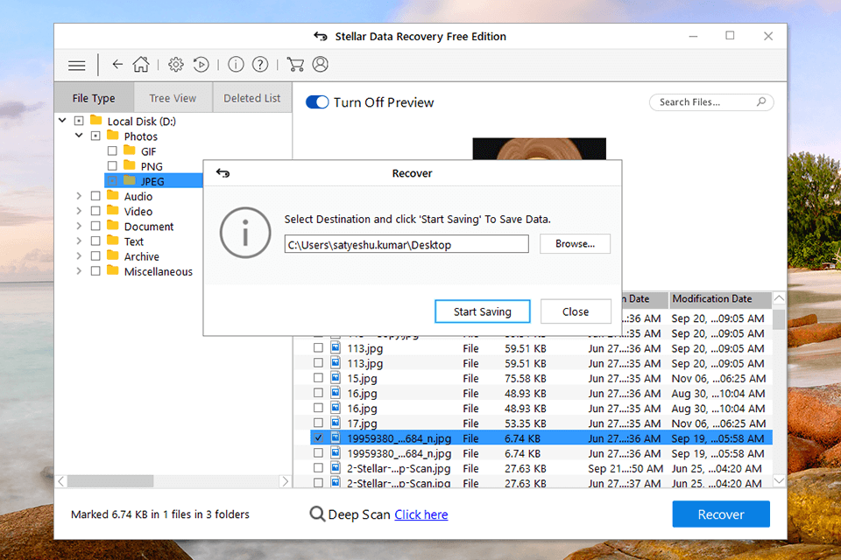The height and width of the screenshot is (560, 841).
Task: Open the user account icon
Action: tap(320, 65)
